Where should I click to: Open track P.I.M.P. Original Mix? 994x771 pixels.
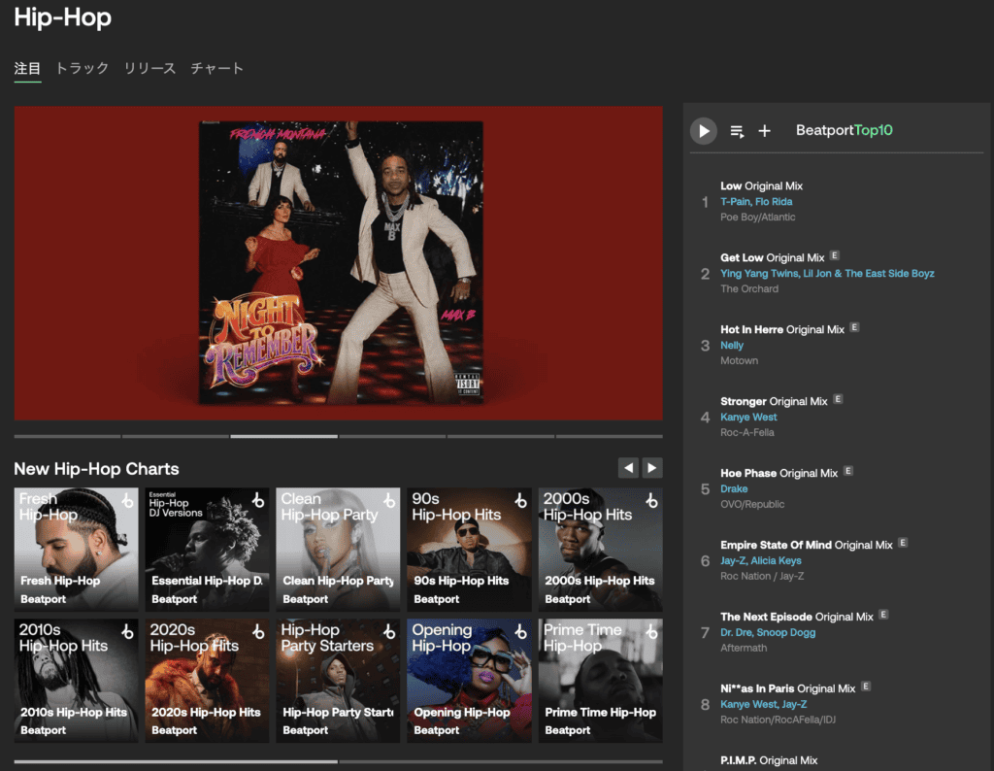pos(769,760)
